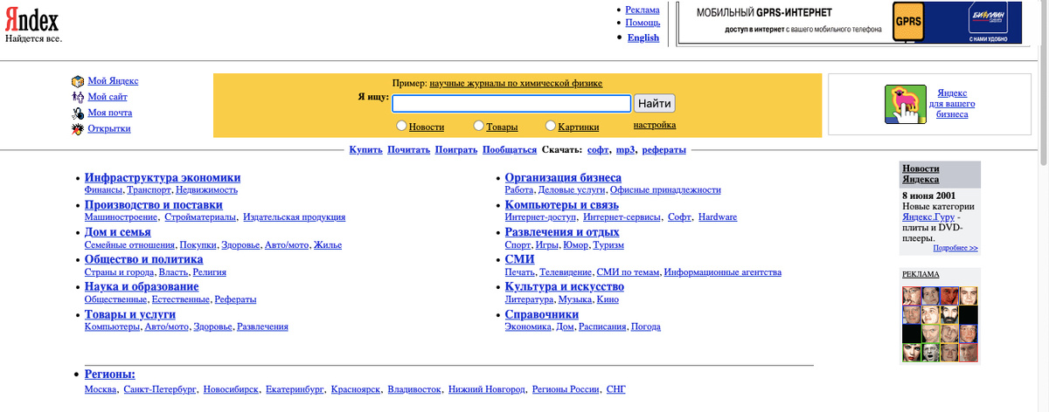This screenshot has width=1049, height=412.
Task: Open Офисные принадлежности subcategory
Action: (x=665, y=189)
